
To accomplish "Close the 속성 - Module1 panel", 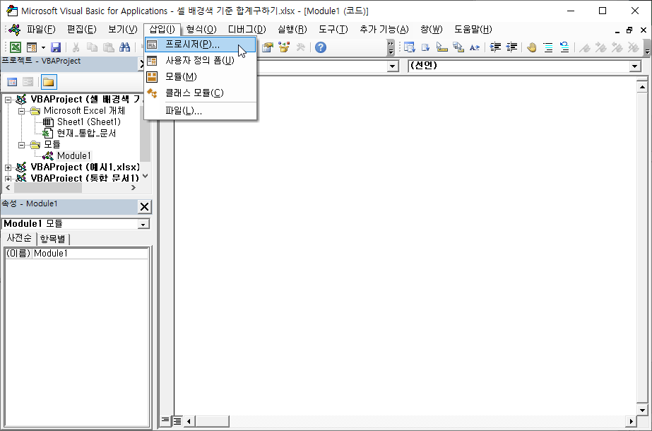I will pos(144,207).
